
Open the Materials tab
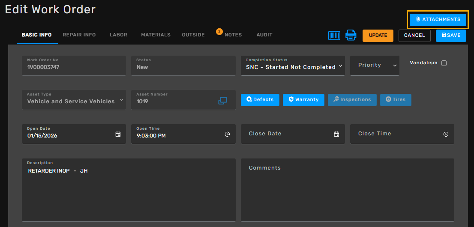[x=156, y=35]
